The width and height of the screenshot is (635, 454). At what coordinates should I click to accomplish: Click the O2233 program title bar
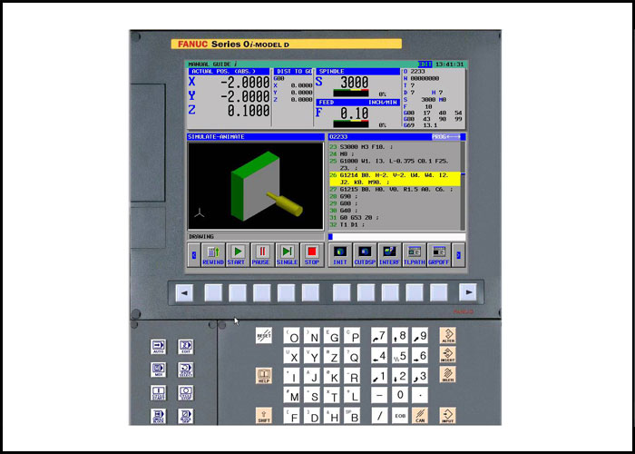pyautogui.click(x=397, y=137)
